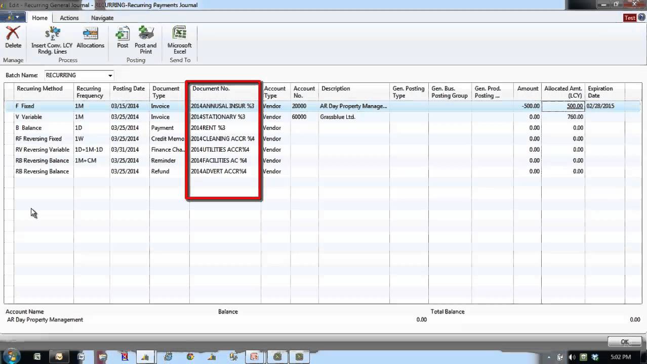Open Internet Explorer in the taskbar
The height and width of the screenshot is (364, 647).
[168, 356]
